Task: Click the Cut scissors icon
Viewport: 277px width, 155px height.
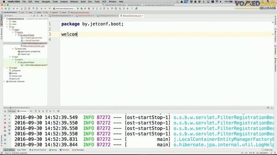Action: click(x=22, y=9)
